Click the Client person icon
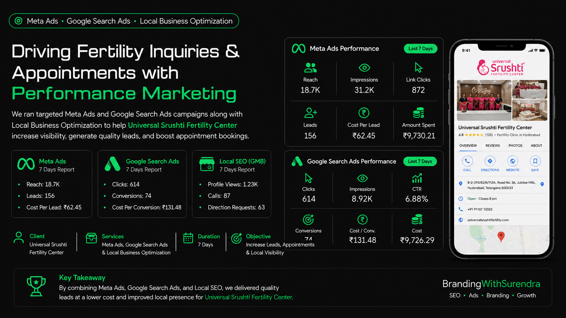The height and width of the screenshot is (318, 566). 19,238
